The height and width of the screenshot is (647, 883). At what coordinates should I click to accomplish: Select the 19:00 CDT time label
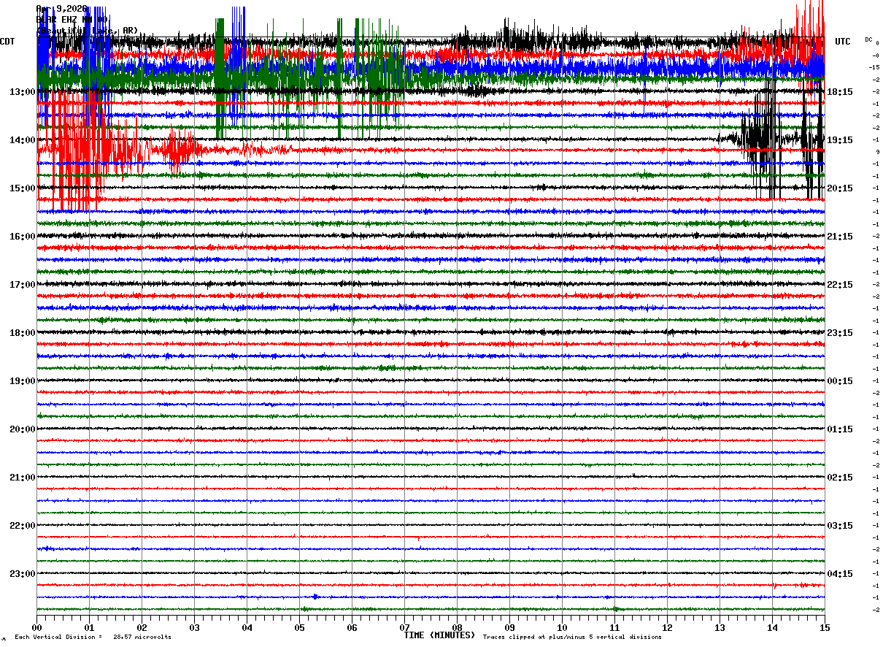pyautogui.click(x=23, y=381)
